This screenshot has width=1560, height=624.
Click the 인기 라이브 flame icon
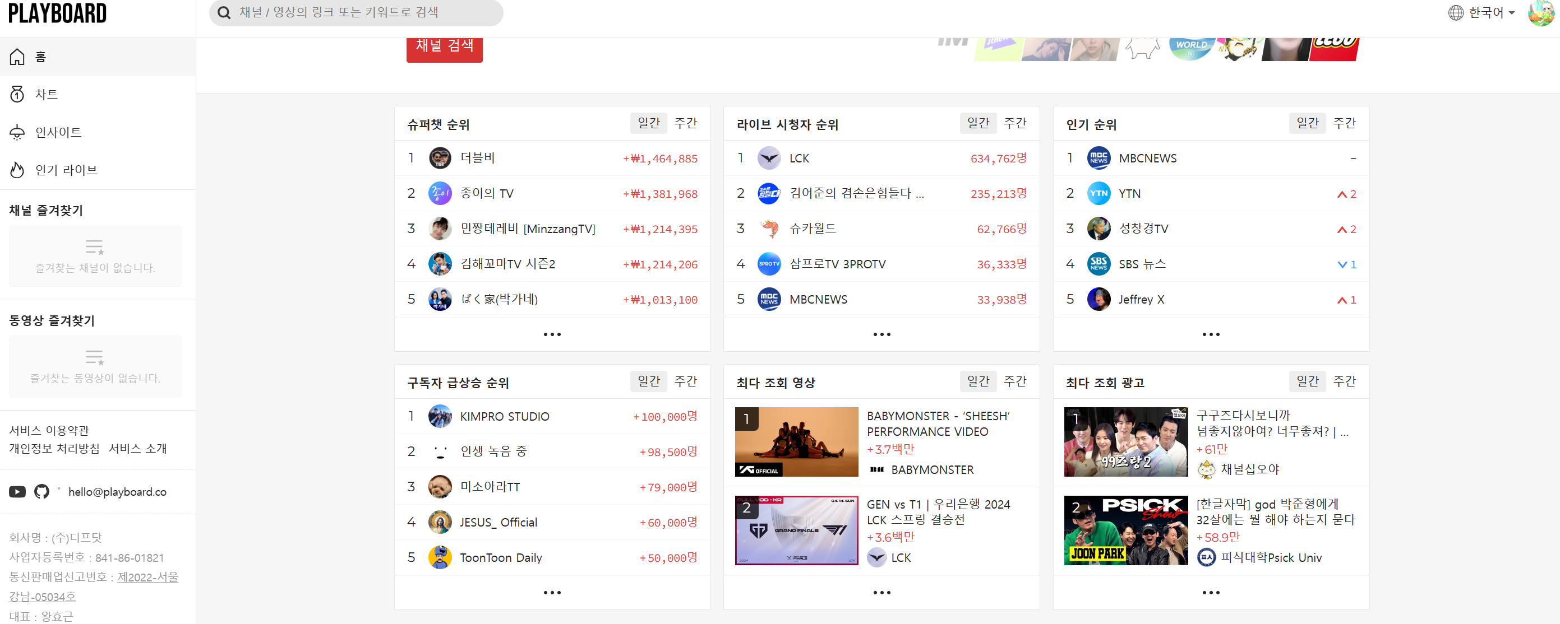tap(17, 170)
